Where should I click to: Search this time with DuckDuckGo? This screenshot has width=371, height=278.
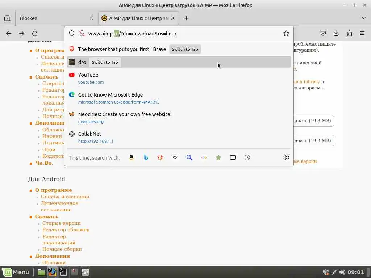160,157
